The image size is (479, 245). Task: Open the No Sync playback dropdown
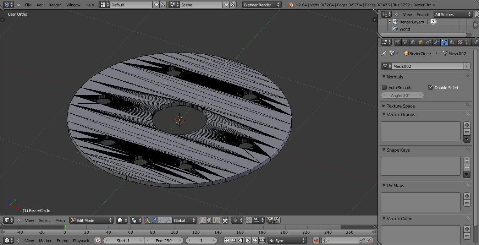pos(287,240)
